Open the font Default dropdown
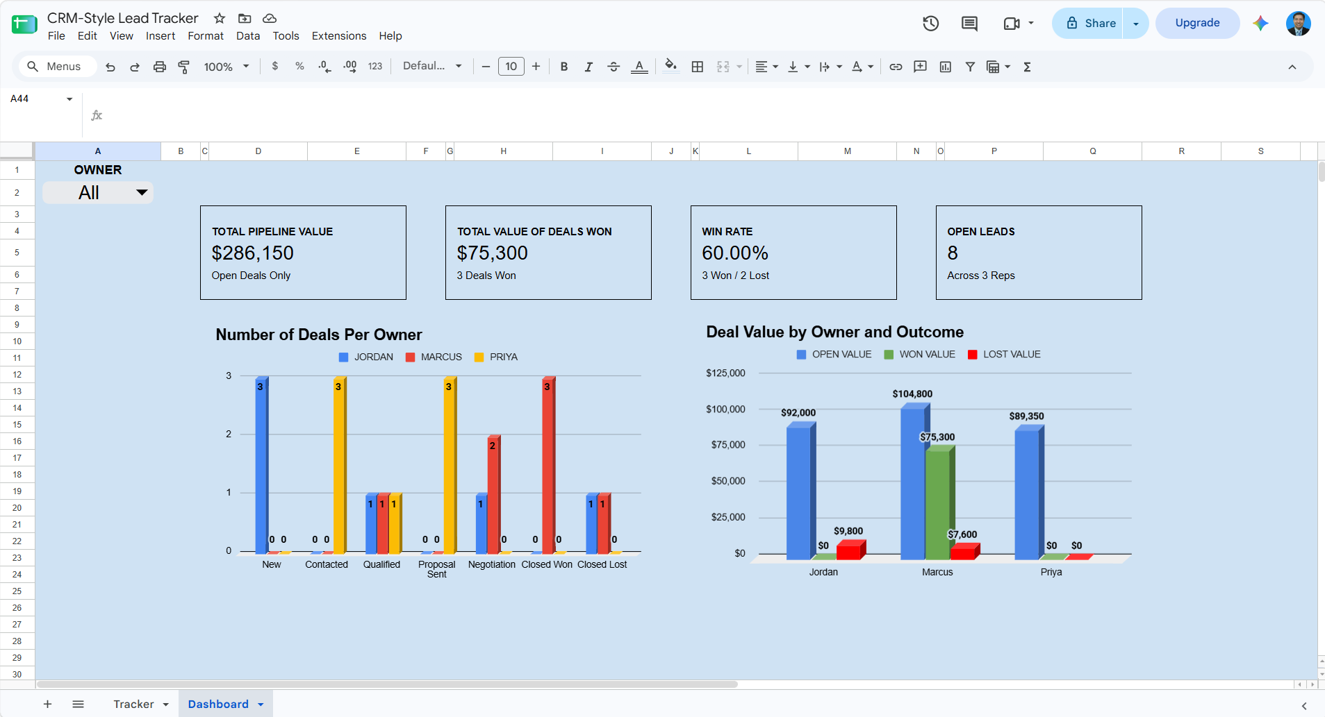 pyautogui.click(x=432, y=66)
